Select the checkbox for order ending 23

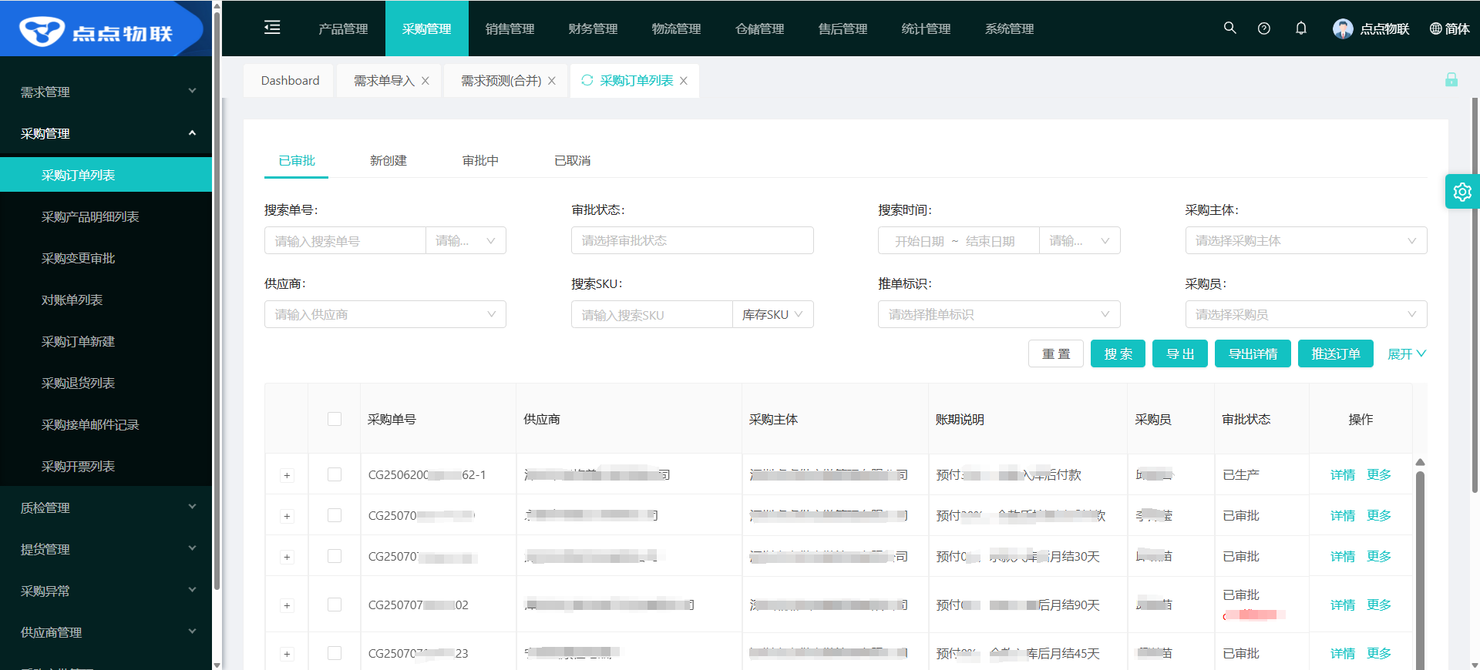335,653
